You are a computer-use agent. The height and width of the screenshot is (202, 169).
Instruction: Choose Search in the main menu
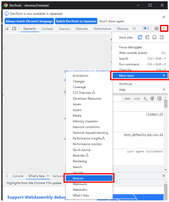click(140, 59)
